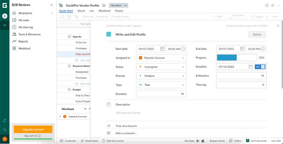Click the Upgrade account button
The width and height of the screenshot is (283, 144).
pos(33,130)
